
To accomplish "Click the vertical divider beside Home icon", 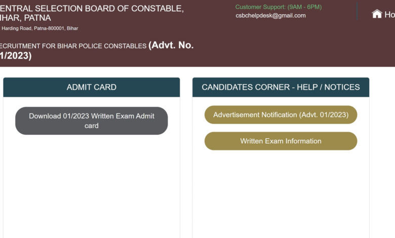I will 357,11.
